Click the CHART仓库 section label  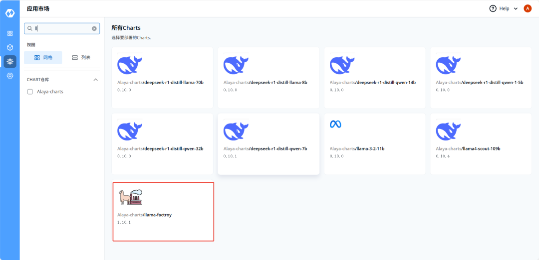38,80
